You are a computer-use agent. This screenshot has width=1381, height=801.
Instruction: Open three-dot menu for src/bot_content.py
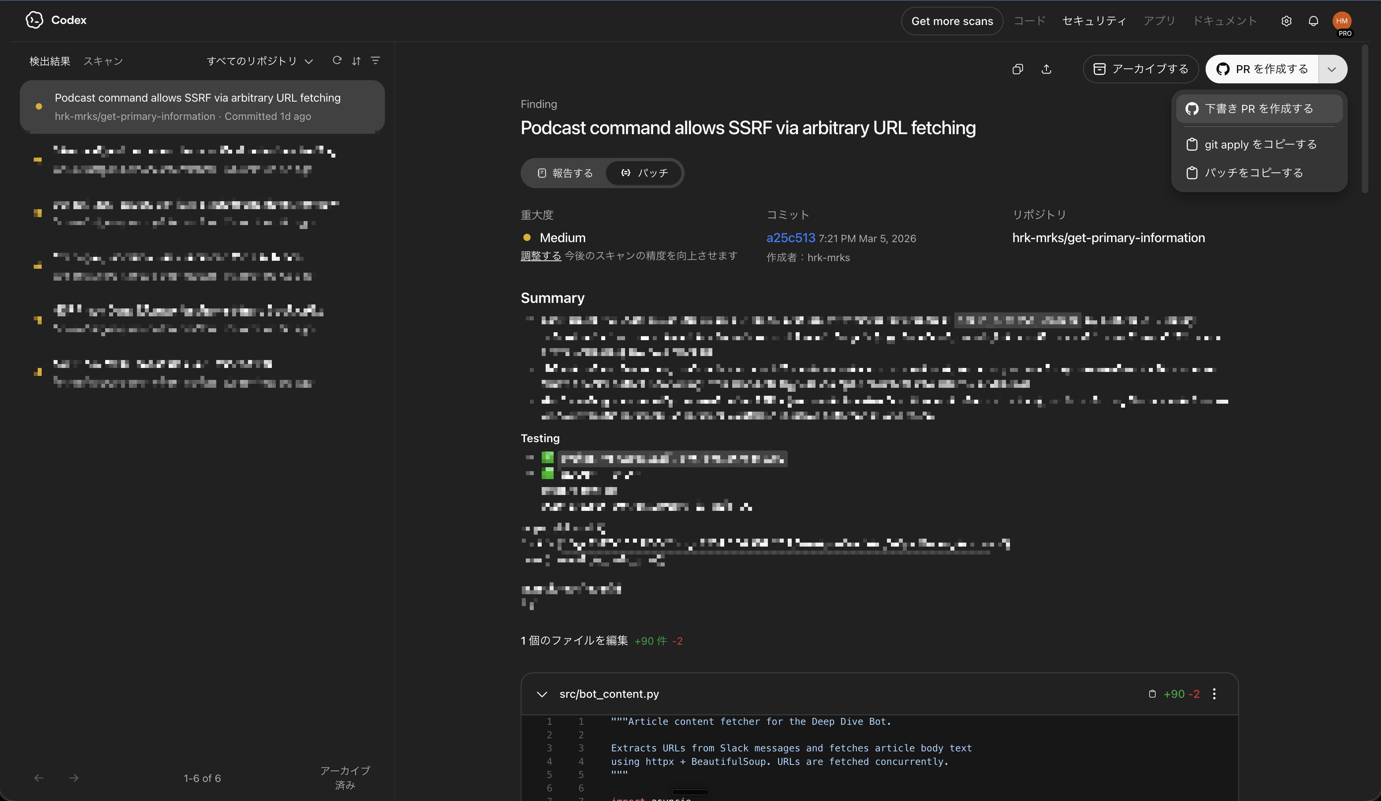[1214, 694]
